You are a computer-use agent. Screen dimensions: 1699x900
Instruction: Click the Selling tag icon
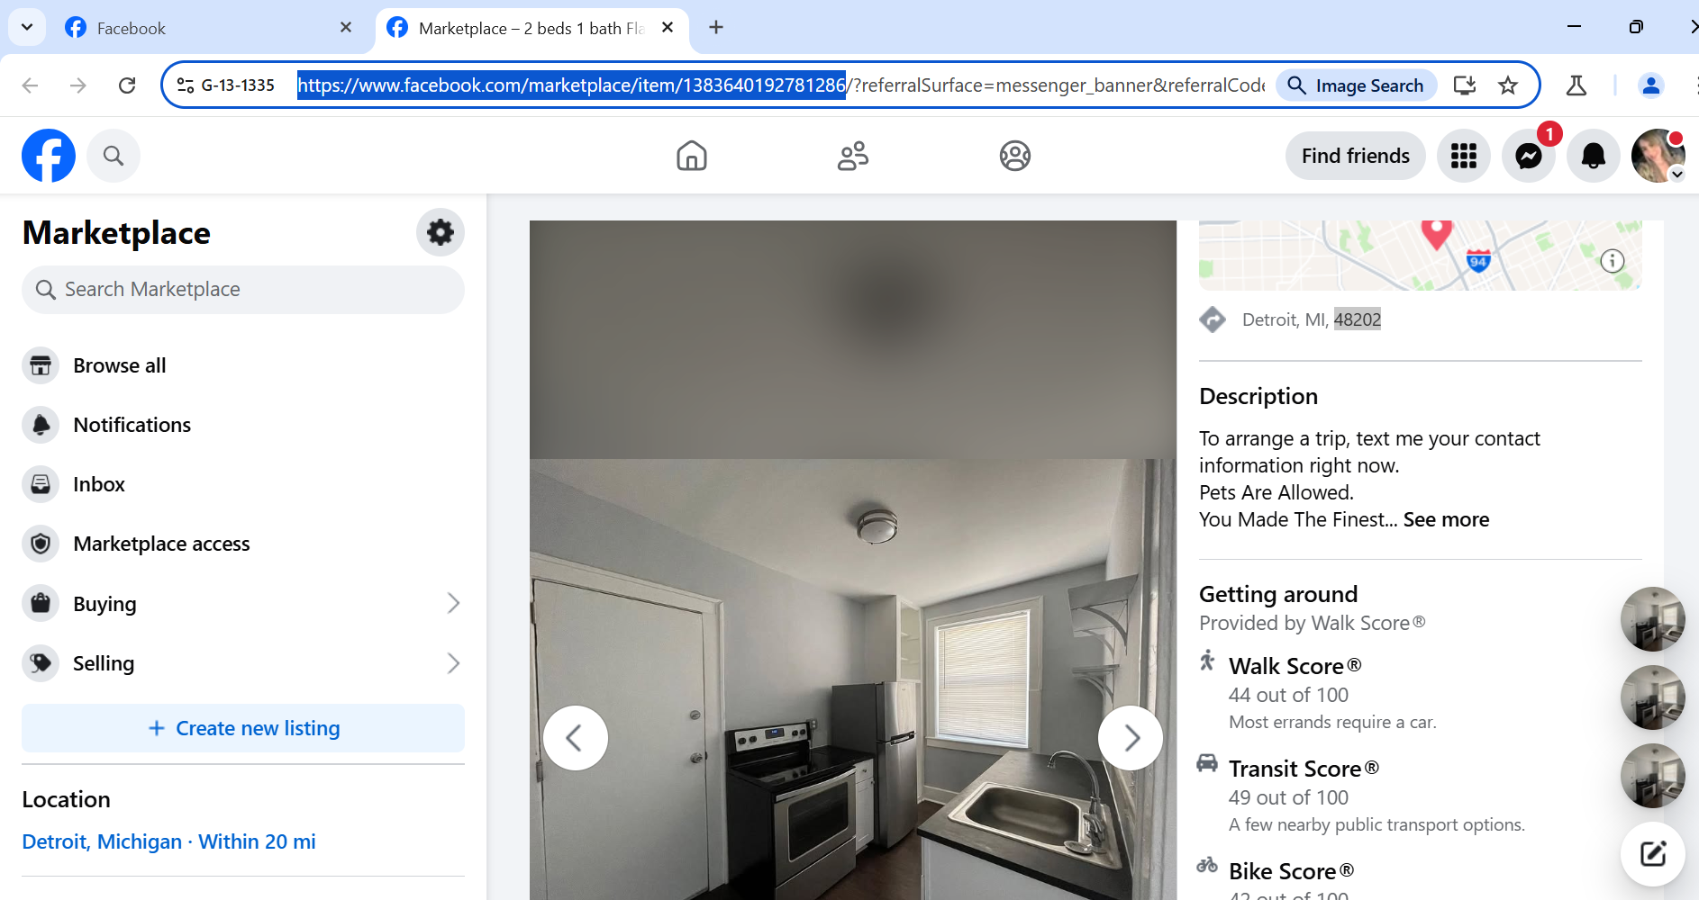(x=41, y=663)
